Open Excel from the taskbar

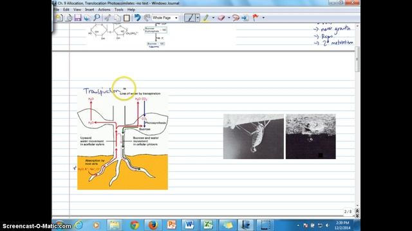[208, 225]
